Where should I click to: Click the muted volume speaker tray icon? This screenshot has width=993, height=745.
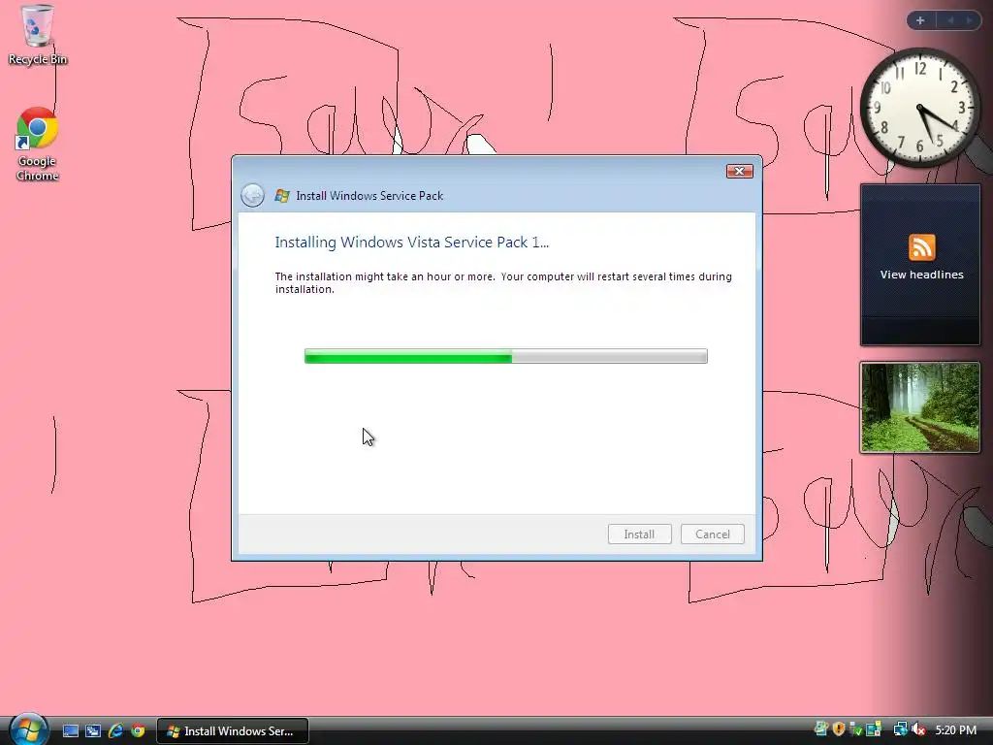[x=919, y=729]
